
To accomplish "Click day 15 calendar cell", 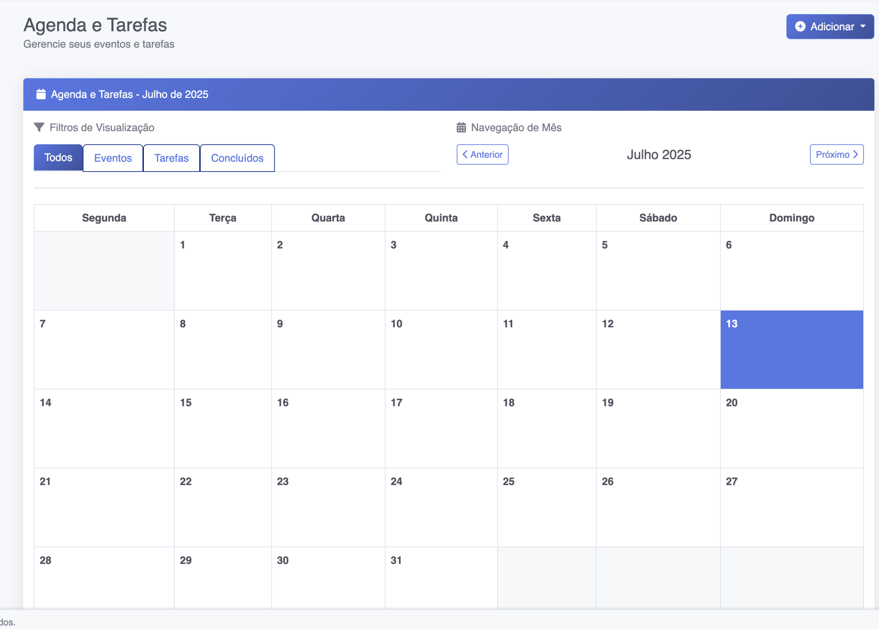I will 223,428.
